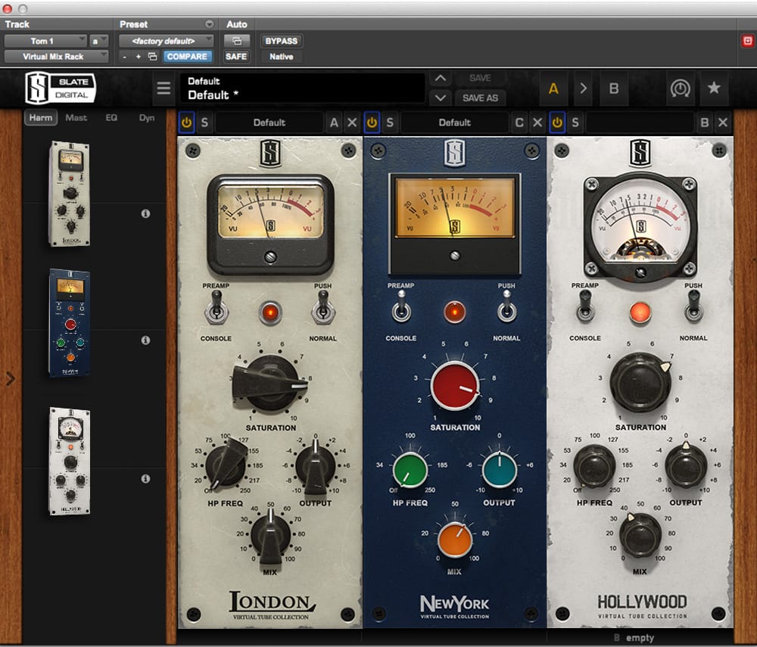Image resolution: width=757 pixels, height=647 pixels.
Task: Switch to the Dyn module tab
Action: coord(147,117)
